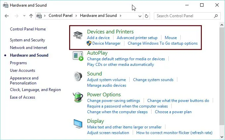
Task: Click the scrollbar down arrow
Action: point(222,137)
